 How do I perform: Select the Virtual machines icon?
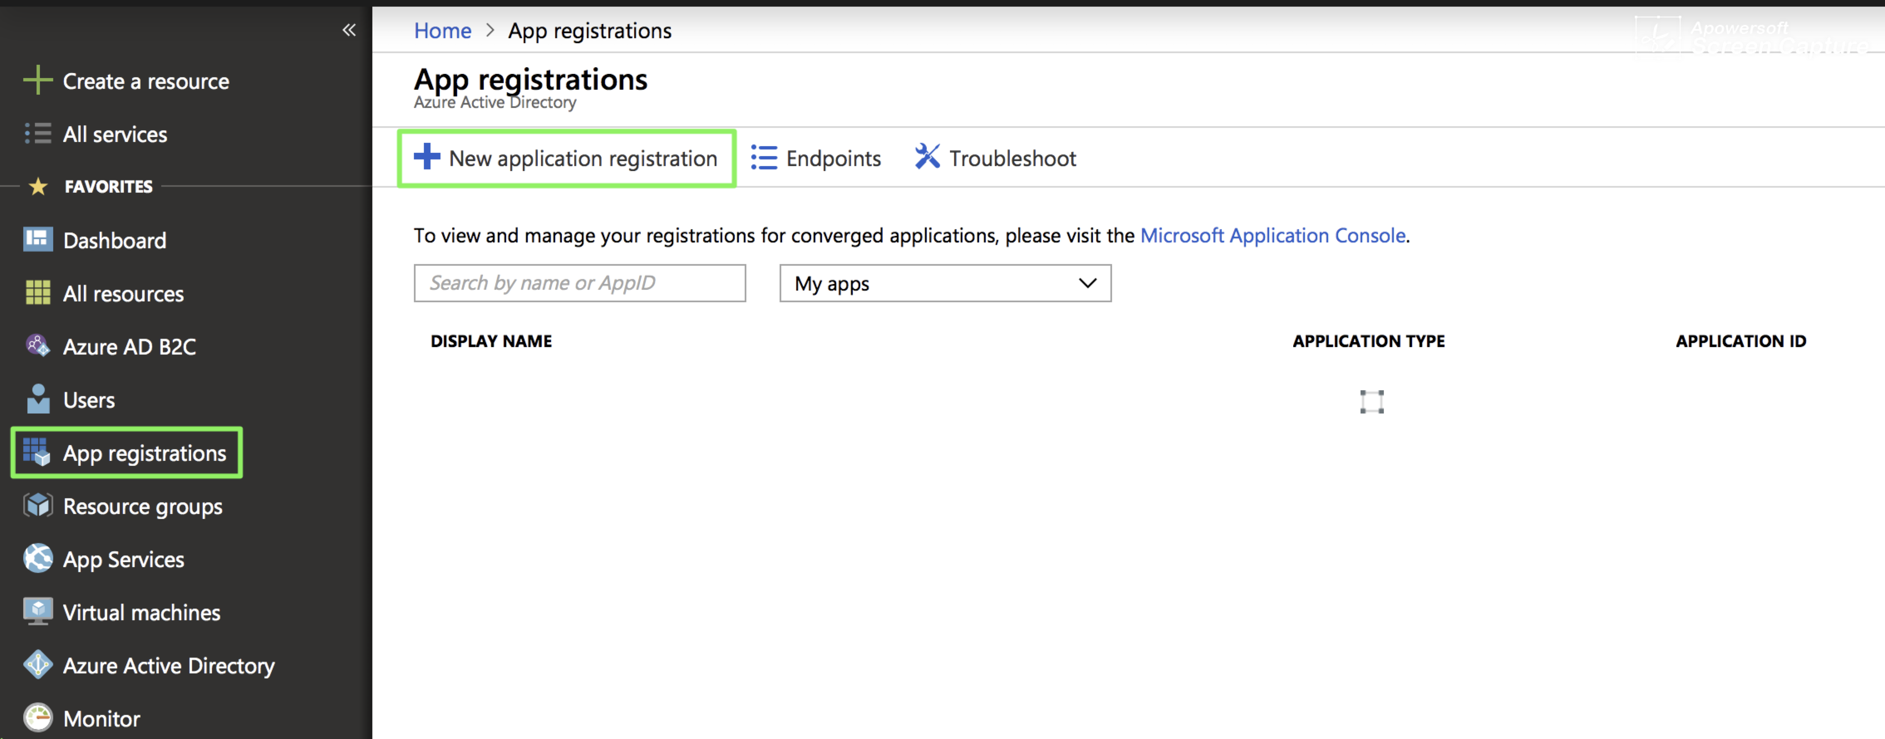37,612
